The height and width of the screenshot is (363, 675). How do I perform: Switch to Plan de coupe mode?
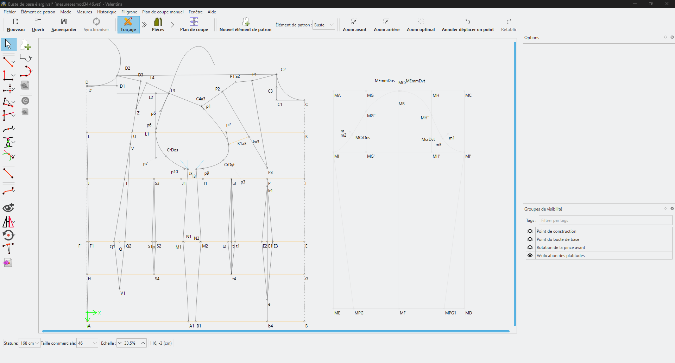[194, 25]
